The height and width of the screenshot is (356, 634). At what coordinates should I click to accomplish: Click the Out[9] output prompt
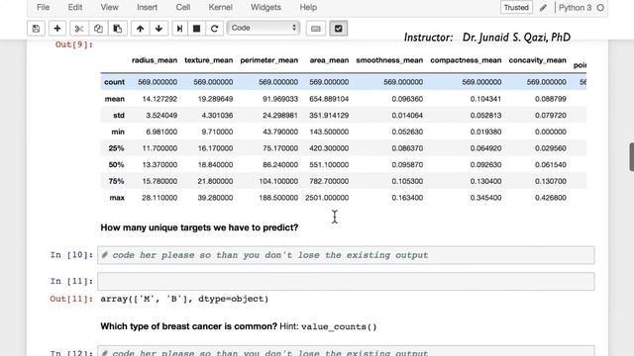(x=74, y=44)
